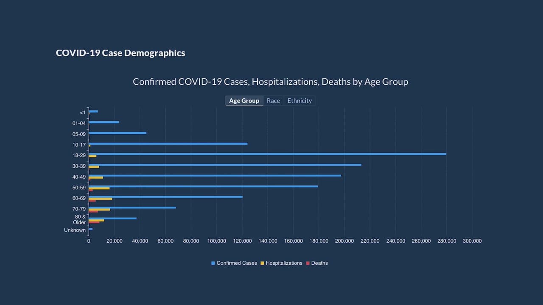Switch to the Ethnicity tab
The height and width of the screenshot is (305, 543).
point(299,101)
